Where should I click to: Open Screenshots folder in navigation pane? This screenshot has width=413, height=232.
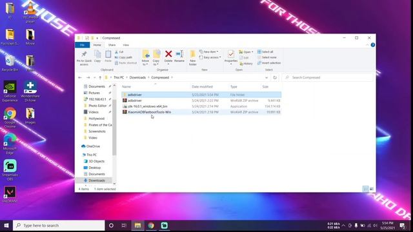click(x=97, y=131)
